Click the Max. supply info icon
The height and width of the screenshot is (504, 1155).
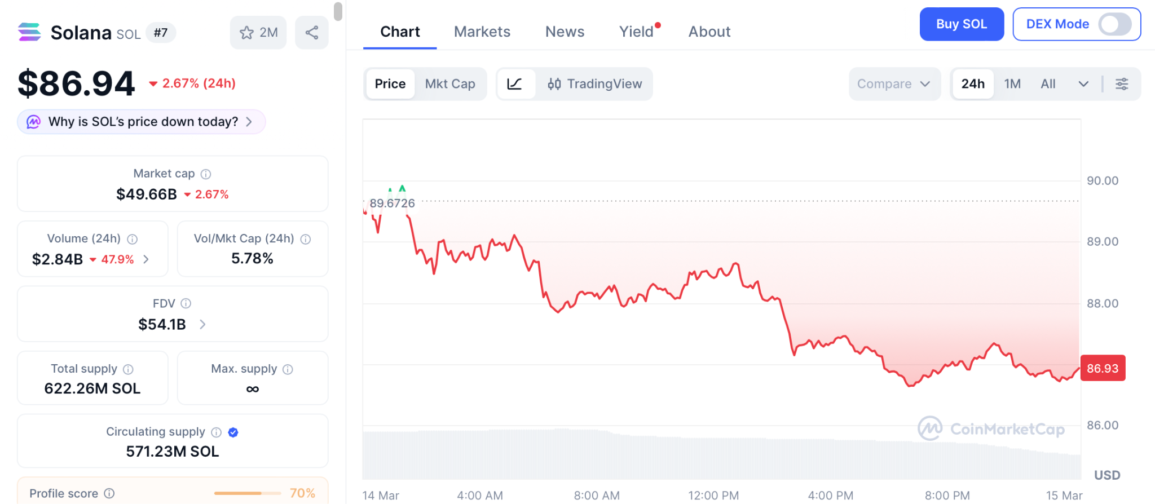[x=288, y=369]
